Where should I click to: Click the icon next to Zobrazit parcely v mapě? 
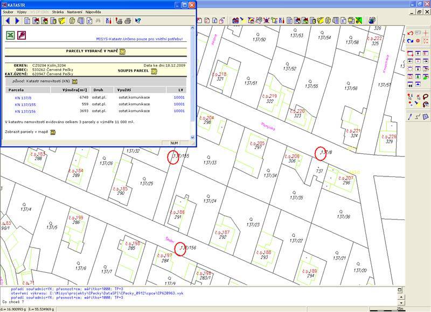52,132
